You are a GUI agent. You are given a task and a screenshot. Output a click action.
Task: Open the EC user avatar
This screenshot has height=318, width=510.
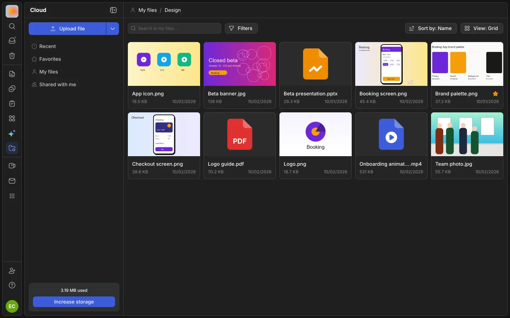click(12, 306)
